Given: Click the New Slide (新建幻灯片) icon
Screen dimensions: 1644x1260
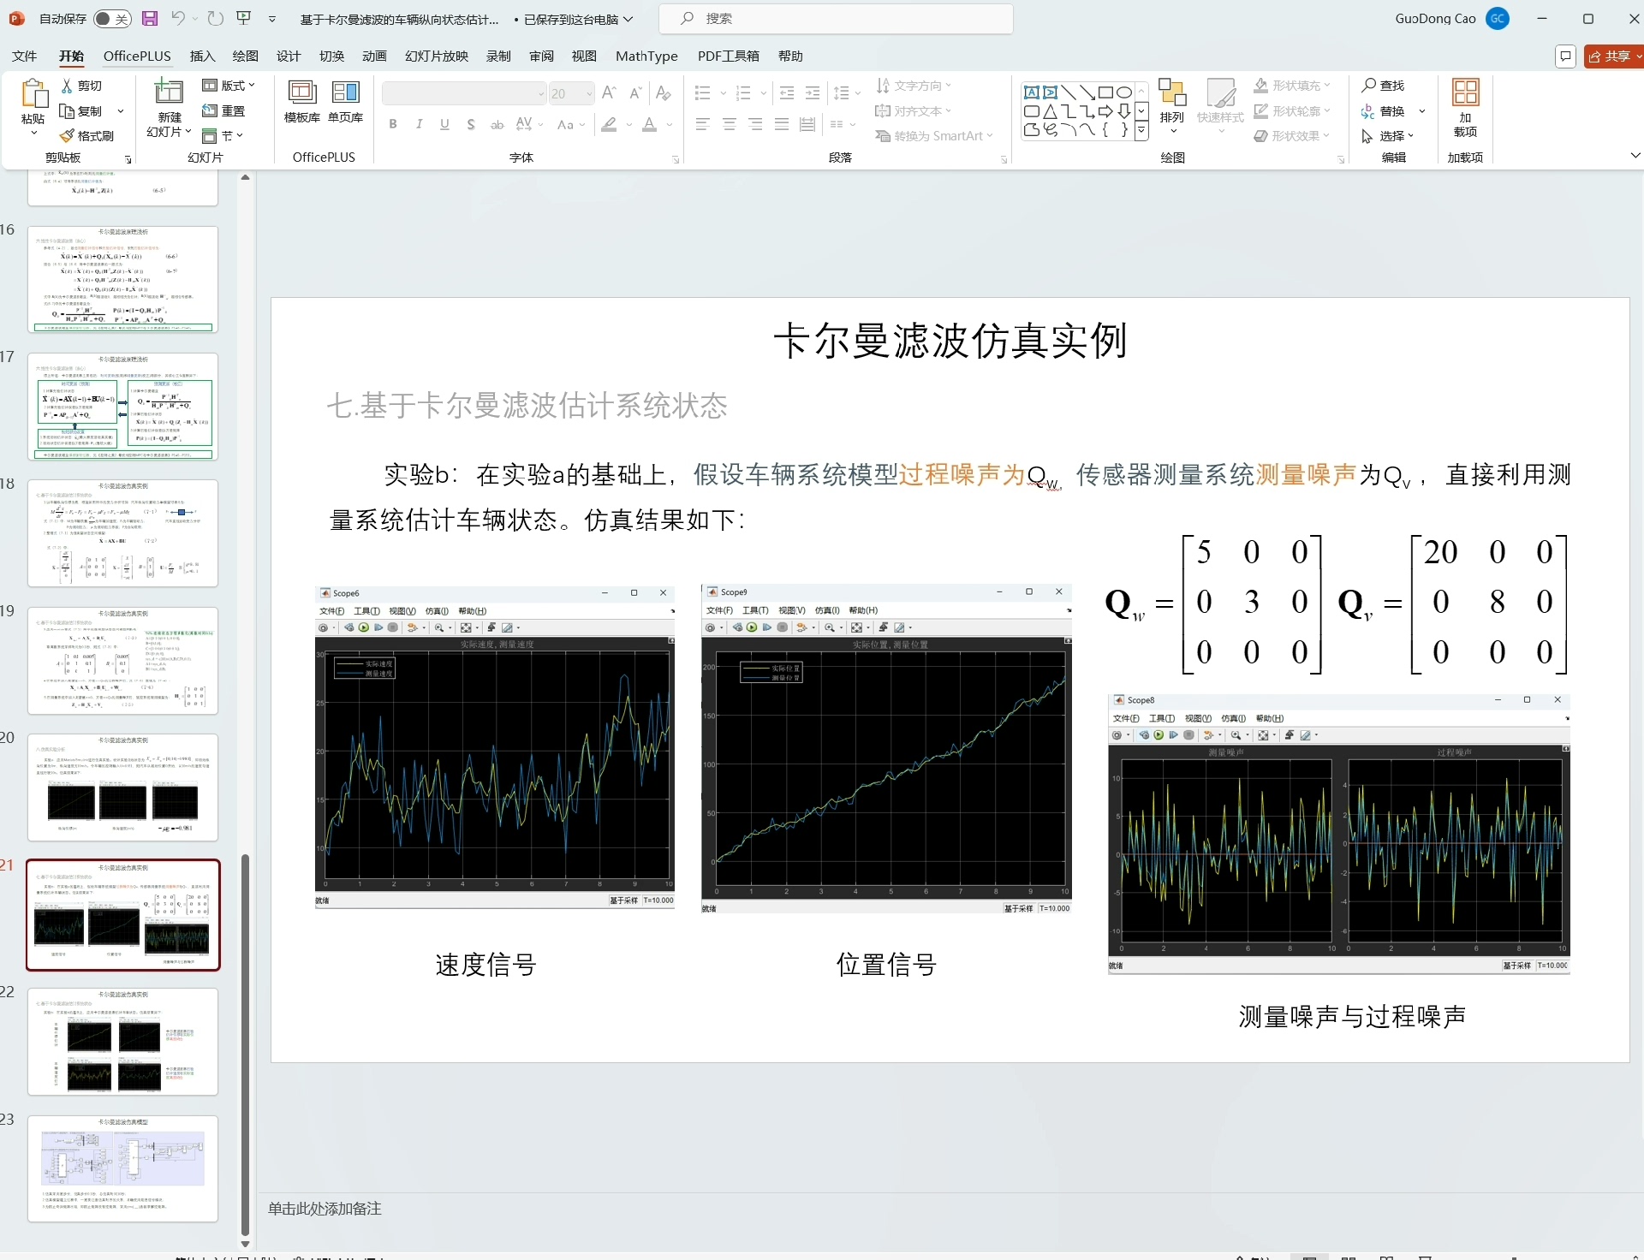Looking at the screenshot, I should coord(169,92).
